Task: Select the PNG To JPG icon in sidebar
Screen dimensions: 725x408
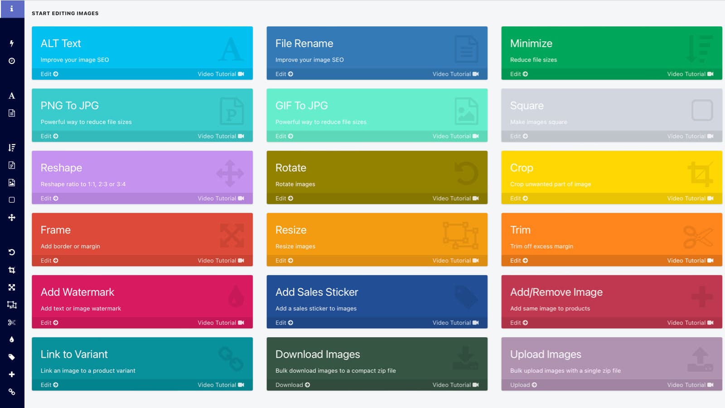Action: 12,165
